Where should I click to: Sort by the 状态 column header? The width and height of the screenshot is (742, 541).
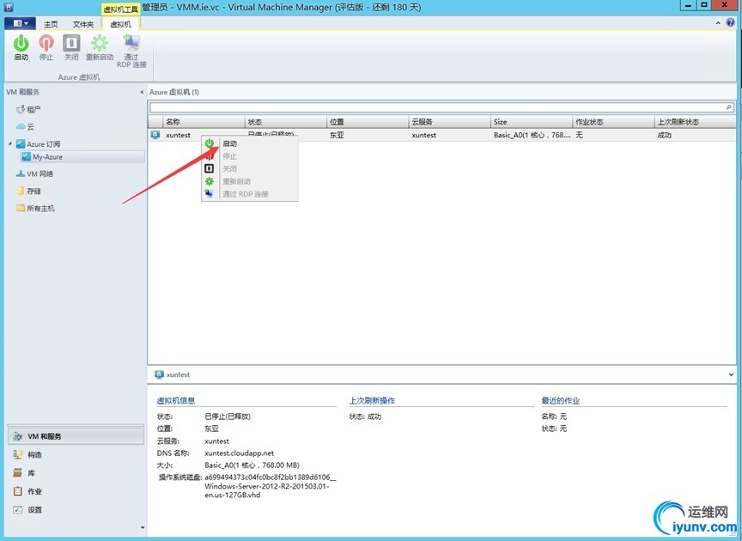click(286, 122)
